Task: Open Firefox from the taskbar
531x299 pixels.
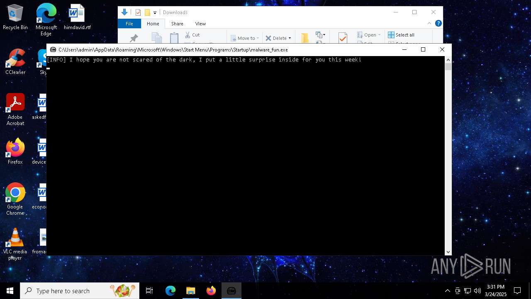Action: 211,291
